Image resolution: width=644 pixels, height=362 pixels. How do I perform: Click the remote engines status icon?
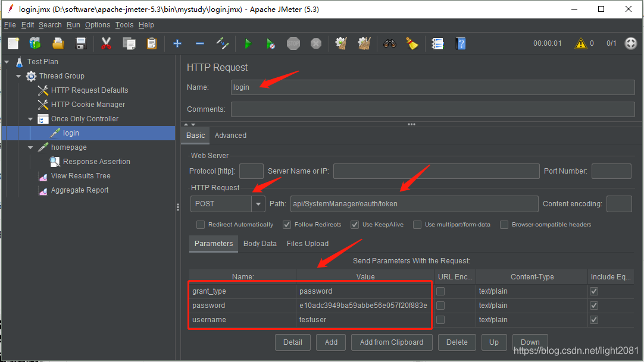(x=630, y=43)
